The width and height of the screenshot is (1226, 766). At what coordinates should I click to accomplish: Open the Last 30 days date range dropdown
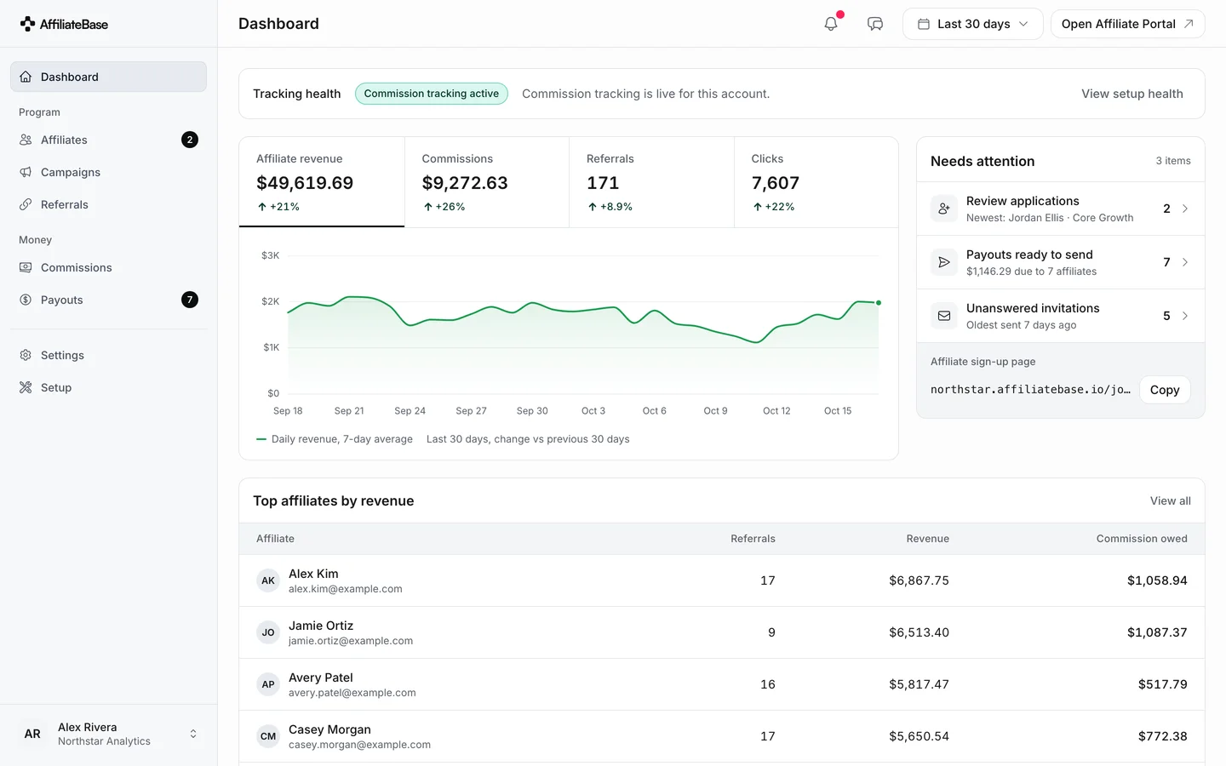coord(972,24)
